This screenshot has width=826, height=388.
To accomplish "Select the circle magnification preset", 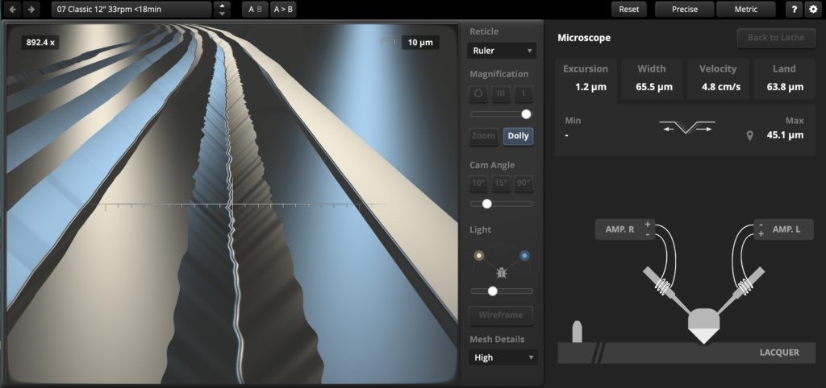I will (x=478, y=93).
